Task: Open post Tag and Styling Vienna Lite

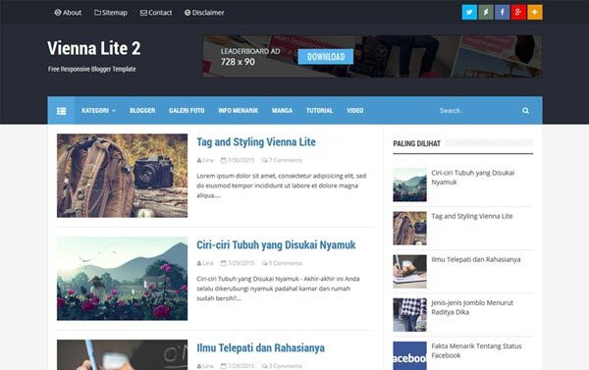Action: coord(256,142)
